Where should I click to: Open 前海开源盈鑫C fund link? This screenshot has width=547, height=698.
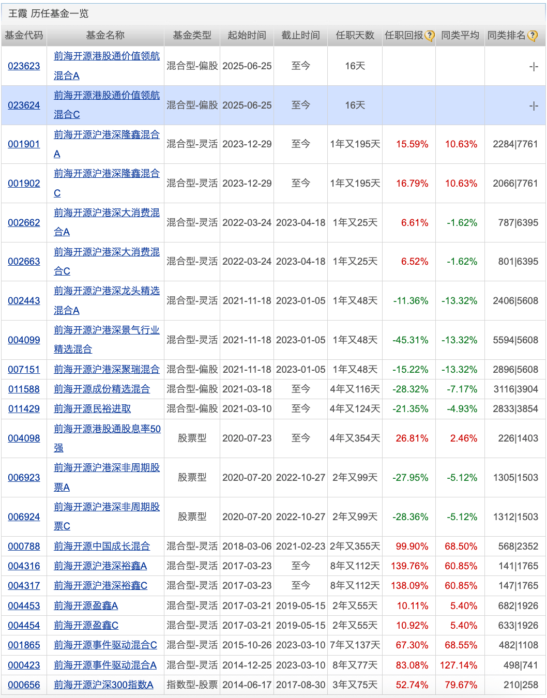tap(86, 625)
